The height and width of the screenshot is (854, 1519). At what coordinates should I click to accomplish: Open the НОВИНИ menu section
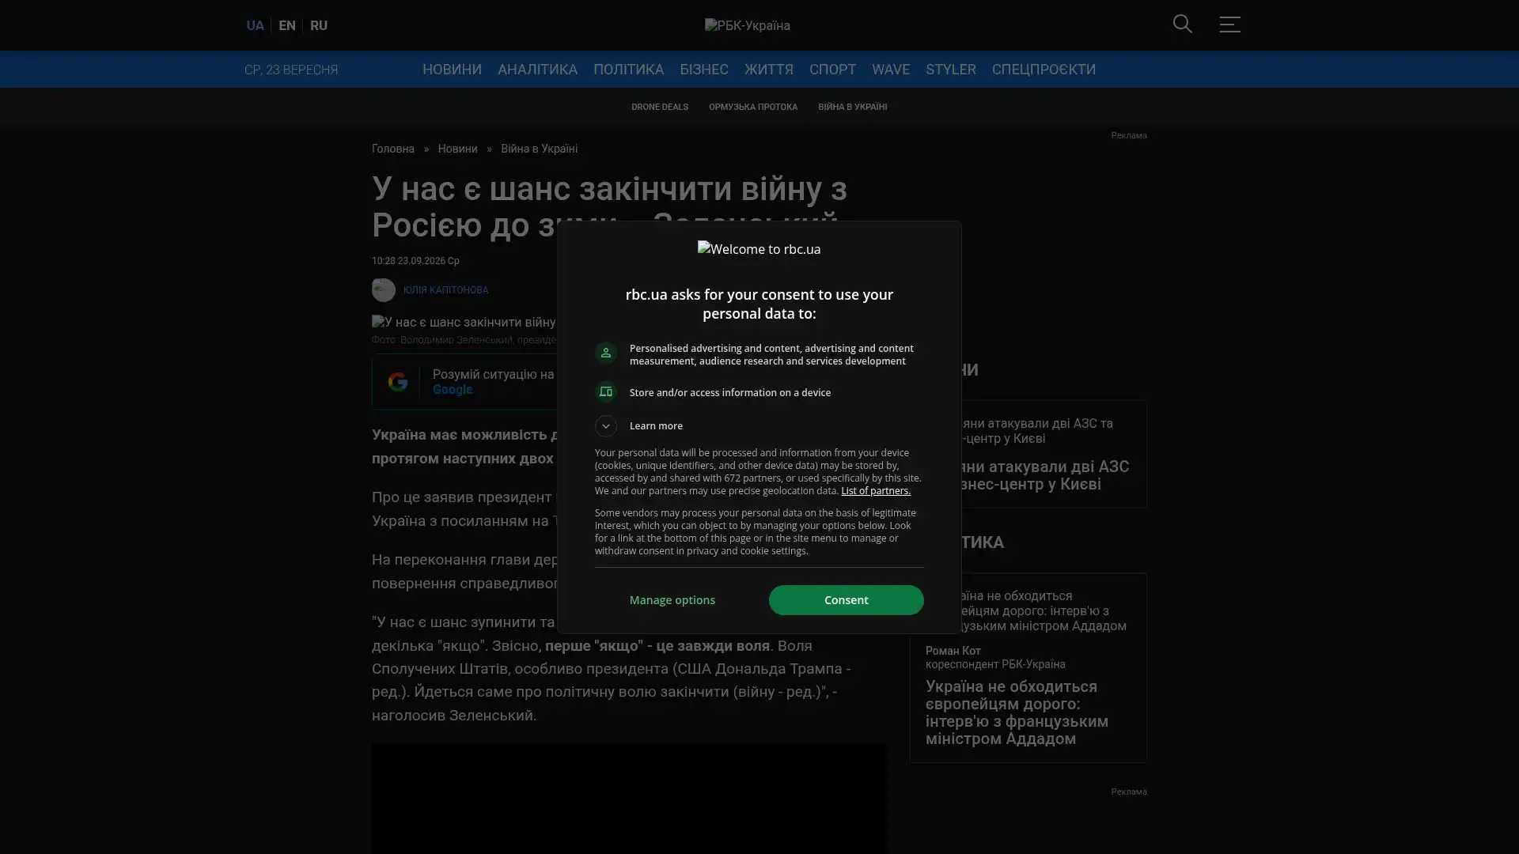click(x=452, y=70)
